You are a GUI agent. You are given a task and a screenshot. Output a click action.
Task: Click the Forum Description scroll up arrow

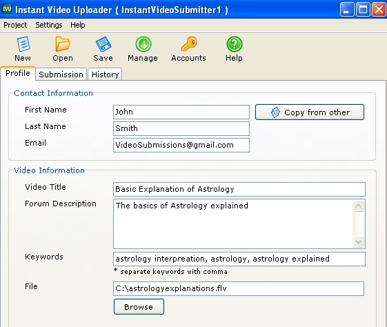pos(358,206)
